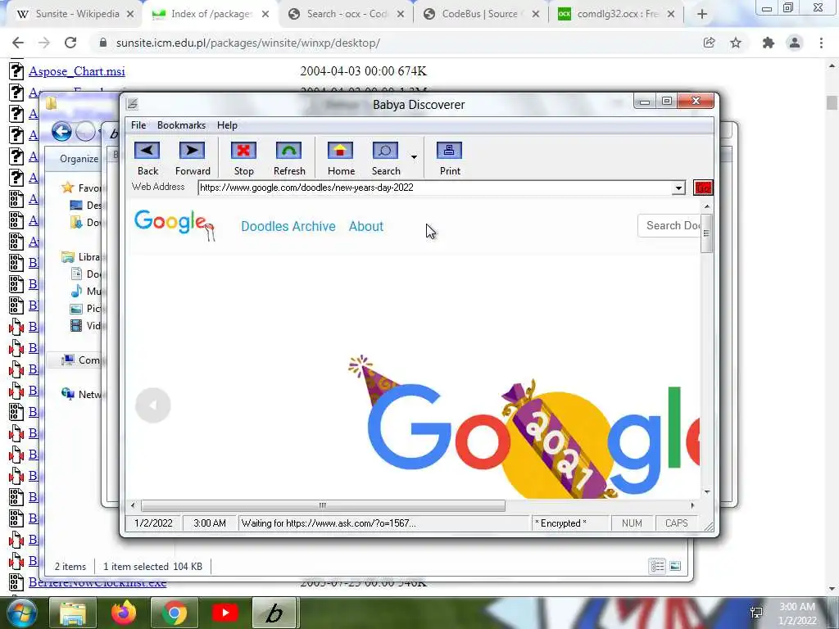Select Computer in Explorer navigation pane
This screenshot has width=839, height=629.
pyautogui.click(x=81, y=360)
